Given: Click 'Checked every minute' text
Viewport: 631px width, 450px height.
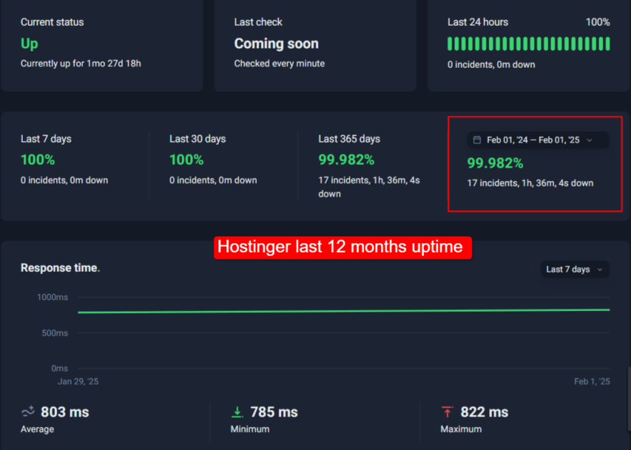Looking at the screenshot, I should [x=279, y=63].
